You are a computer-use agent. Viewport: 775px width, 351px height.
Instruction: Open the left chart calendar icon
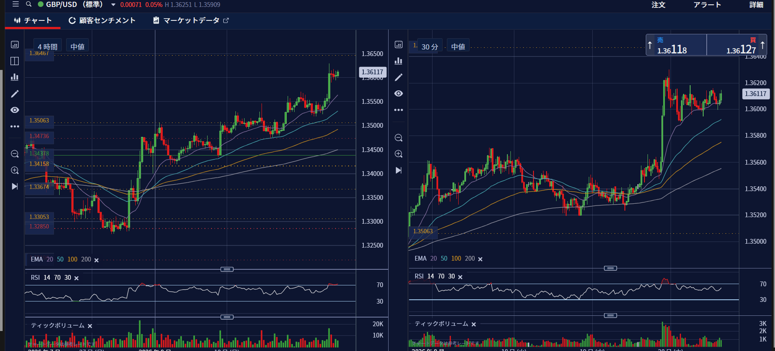coord(15,44)
